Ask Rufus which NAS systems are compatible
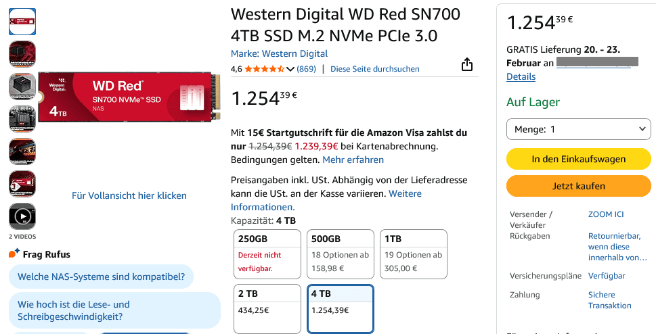The image size is (656, 334). 101,277
